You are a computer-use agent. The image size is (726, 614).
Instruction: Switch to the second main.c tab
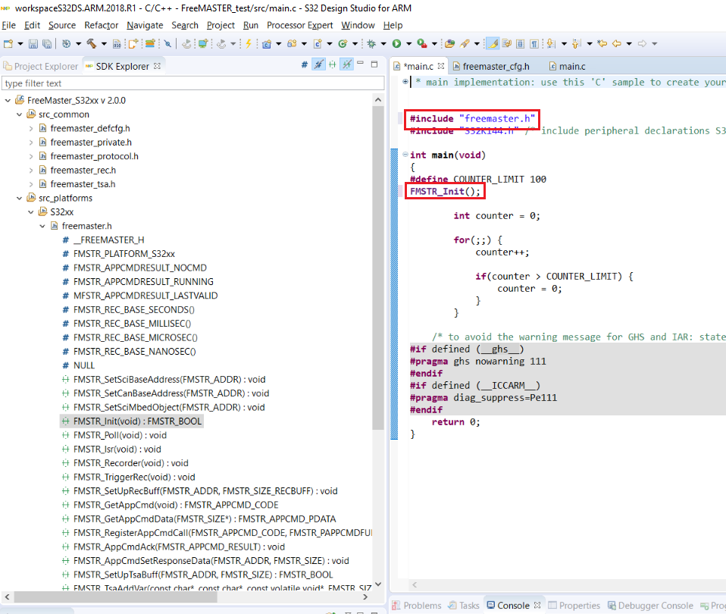pyautogui.click(x=567, y=66)
